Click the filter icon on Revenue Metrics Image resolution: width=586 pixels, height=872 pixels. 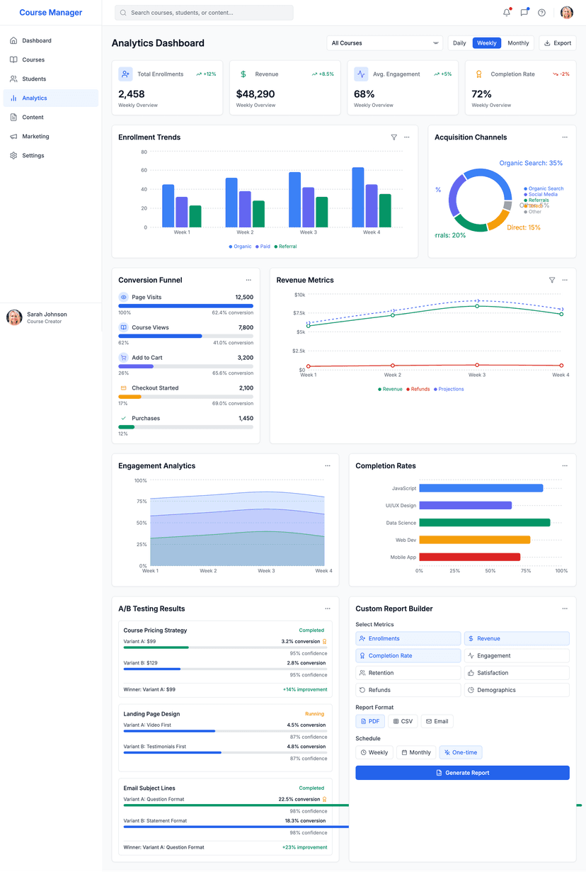(552, 281)
